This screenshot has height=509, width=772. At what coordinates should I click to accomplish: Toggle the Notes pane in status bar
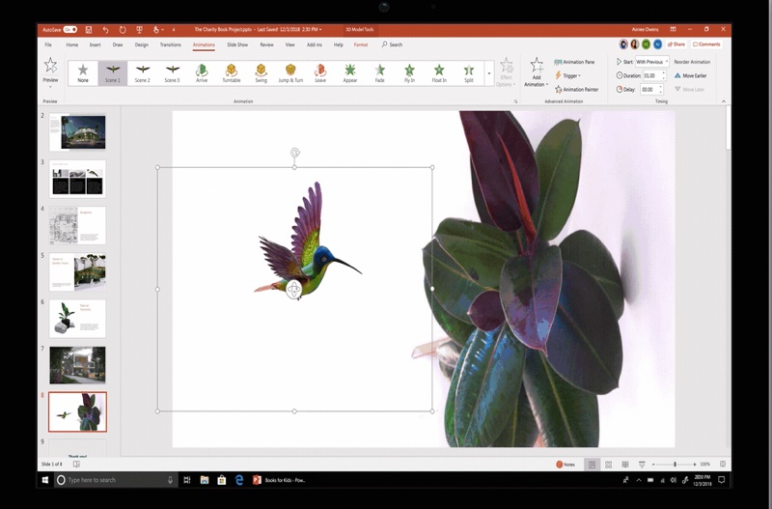click(565, 465)
